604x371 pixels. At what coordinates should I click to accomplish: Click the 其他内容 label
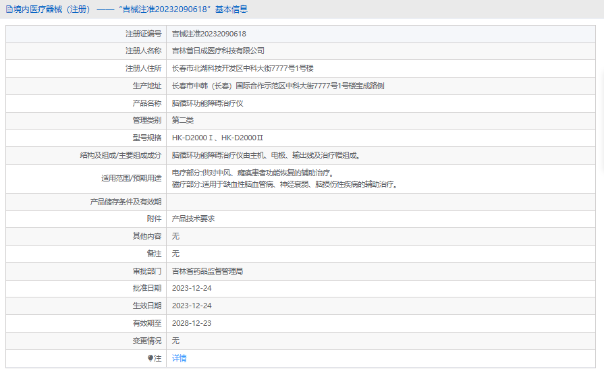point(147,236)
